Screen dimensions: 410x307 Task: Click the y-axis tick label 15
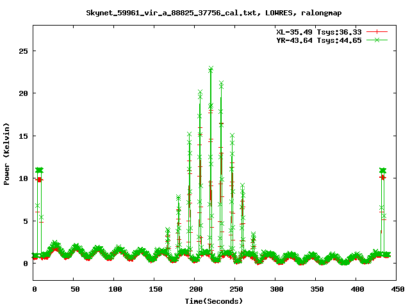click(x=23, y=136)
